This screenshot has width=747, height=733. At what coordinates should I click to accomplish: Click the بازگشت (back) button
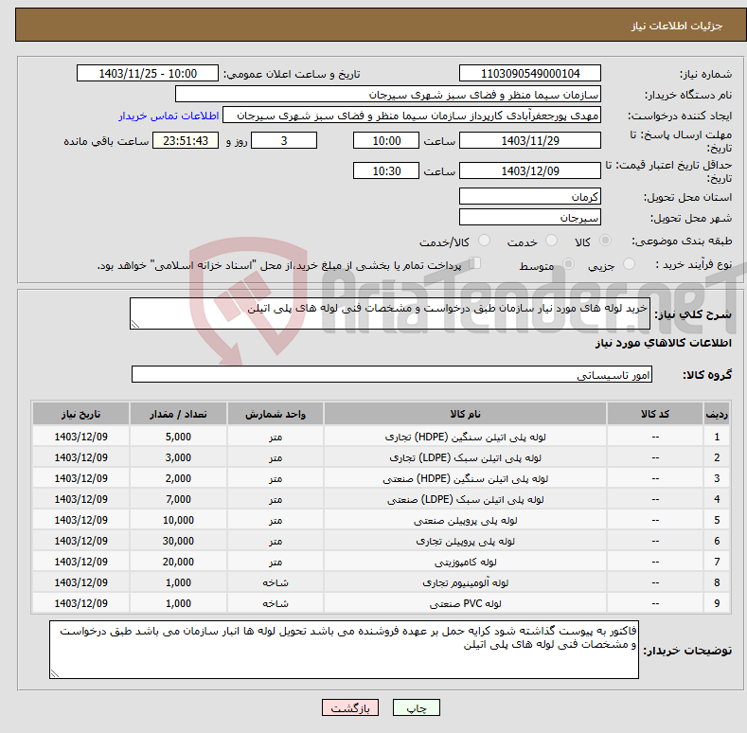[x=350, y=707]
